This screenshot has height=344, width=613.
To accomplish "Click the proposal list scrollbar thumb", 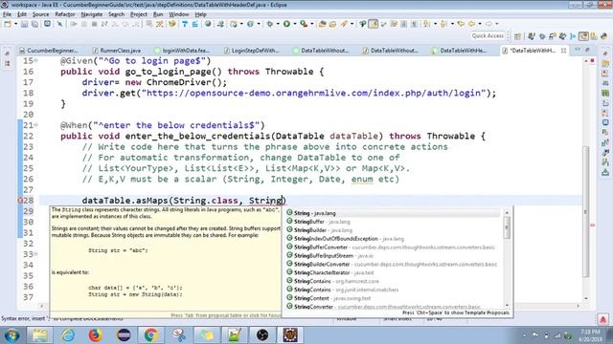I will tap(507, 227).
